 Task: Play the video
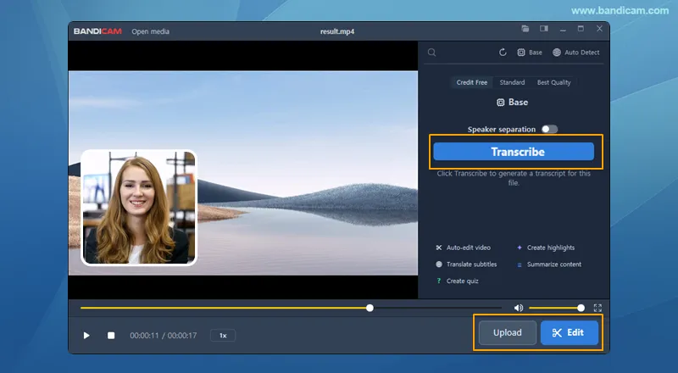pyautogui.click(x=86, y=336)
